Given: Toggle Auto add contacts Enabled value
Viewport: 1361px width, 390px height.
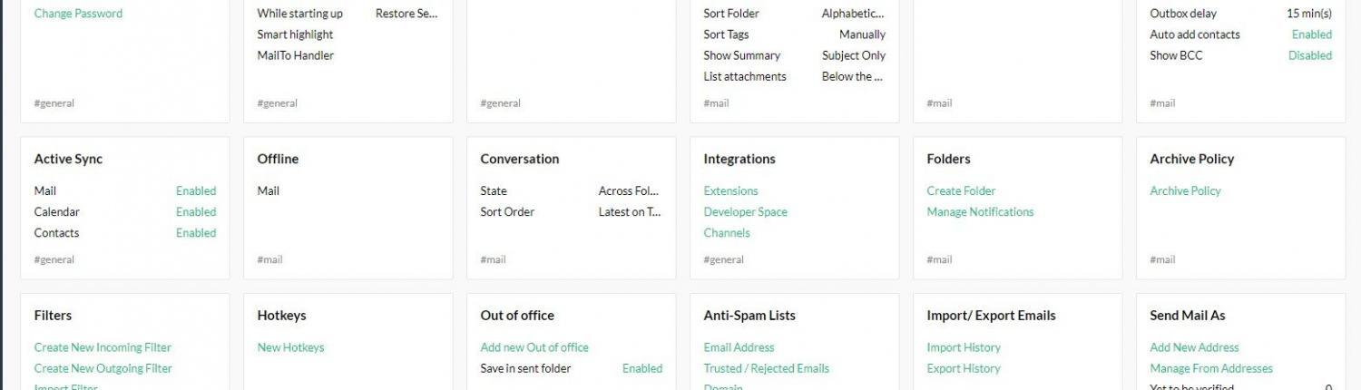Looking at the screenshot, I should [x=1312, y=35].
